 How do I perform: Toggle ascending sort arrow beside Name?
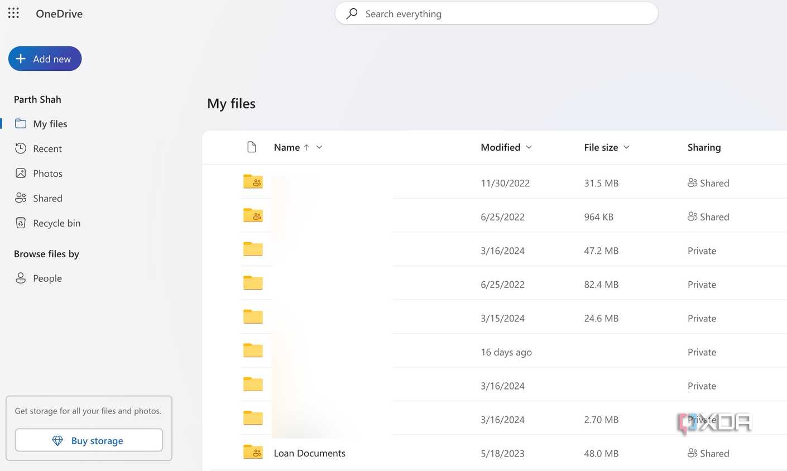pos(306,147)
